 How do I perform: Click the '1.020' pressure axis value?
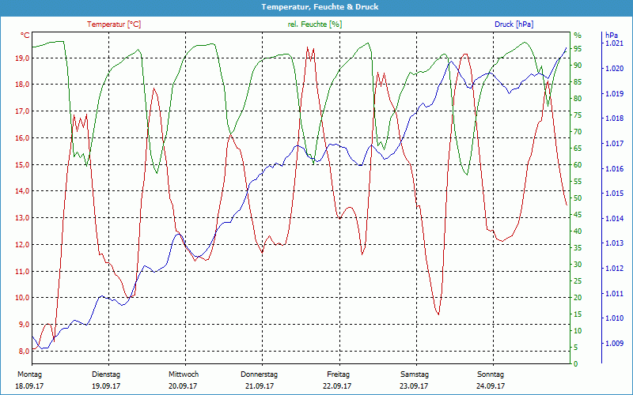pyautogui.click(x=615, y=69)
